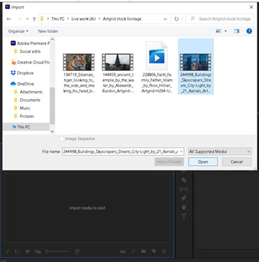
Task: Open the All Supported Media dropdown
Action: (x=220, y=151)
